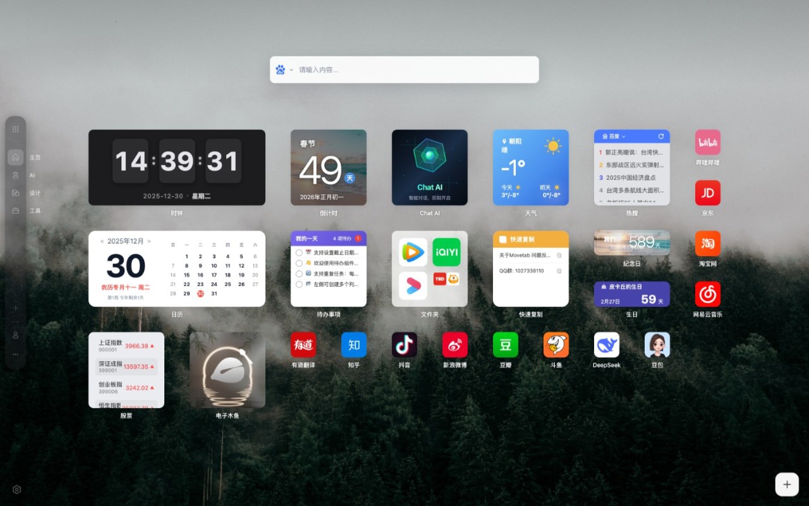Switch to the 工具 category in the sidebar
809x506 pixels.
(16, 210)
